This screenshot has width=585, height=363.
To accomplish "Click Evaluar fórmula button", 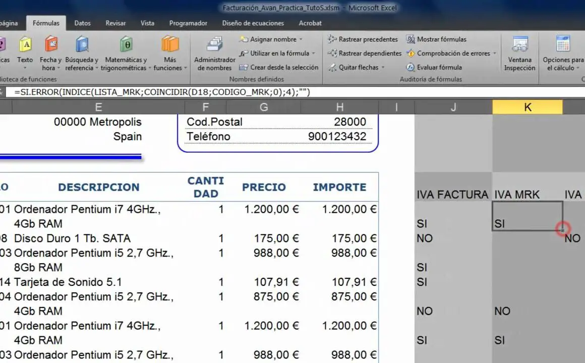I will (439, 68).
